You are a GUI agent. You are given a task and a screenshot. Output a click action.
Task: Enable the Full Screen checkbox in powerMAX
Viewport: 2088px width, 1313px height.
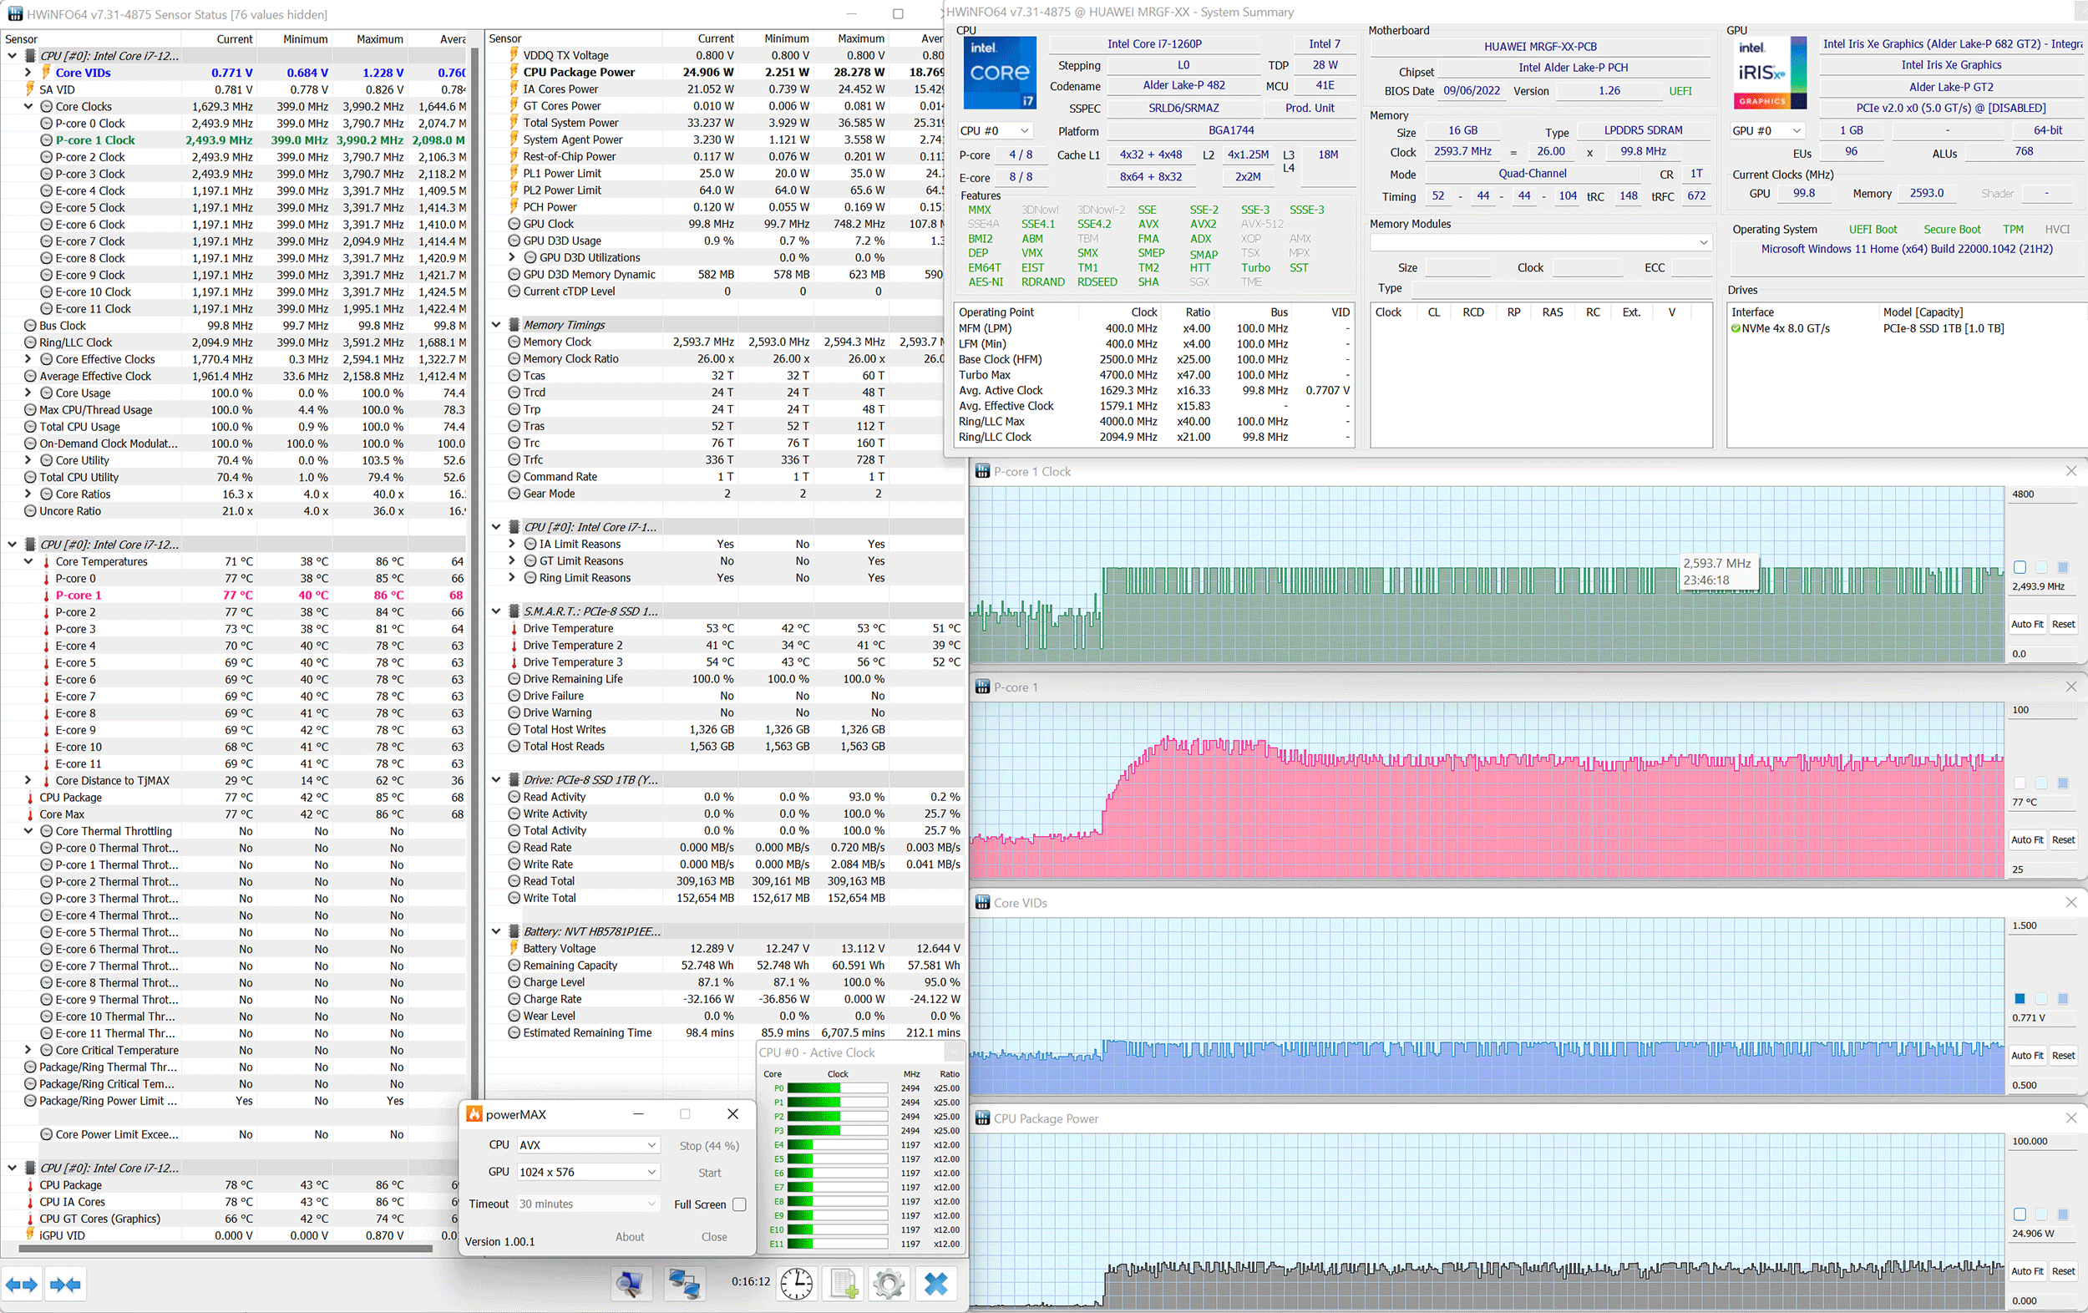click(x=739, y=1204)
